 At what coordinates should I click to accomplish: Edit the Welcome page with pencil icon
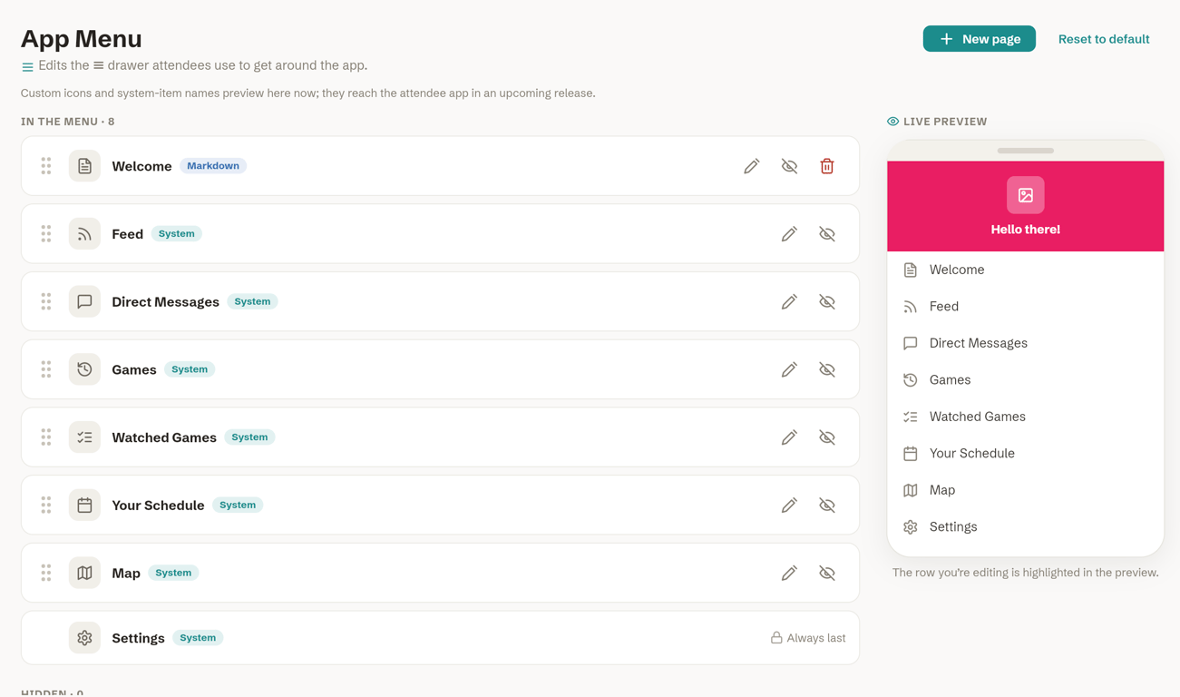tap(752, 166)
